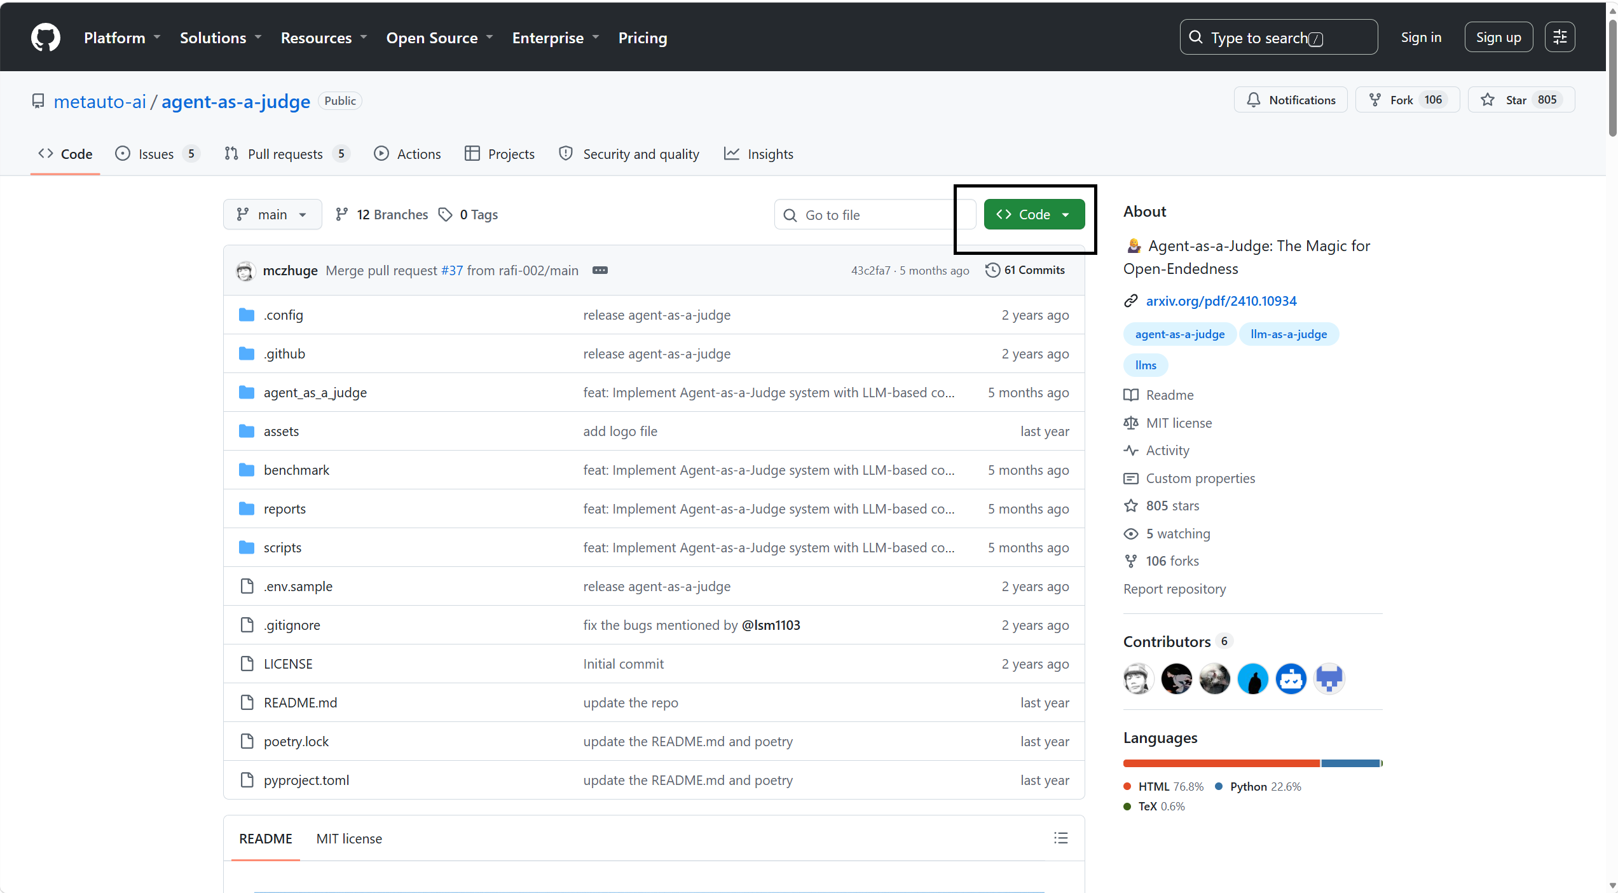Open the .gitignore file
This screenshot has width=1618, height=893.
point(292,625)
